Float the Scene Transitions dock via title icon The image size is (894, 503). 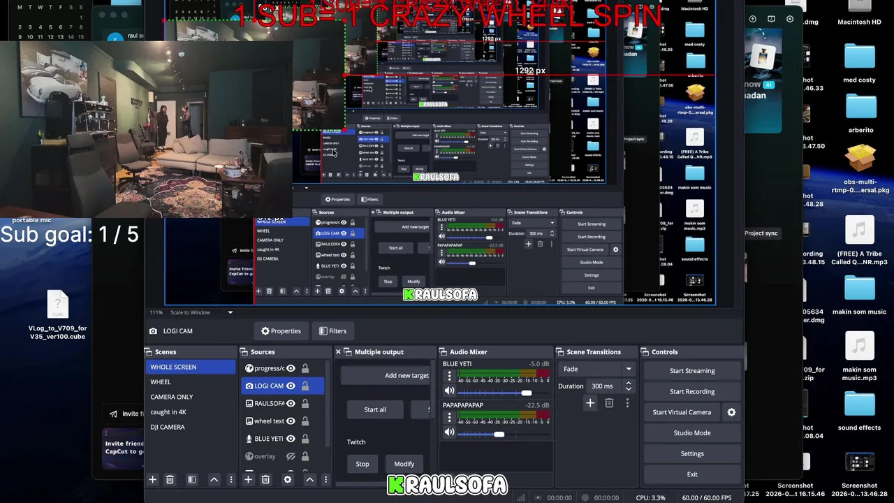(560, 352)
